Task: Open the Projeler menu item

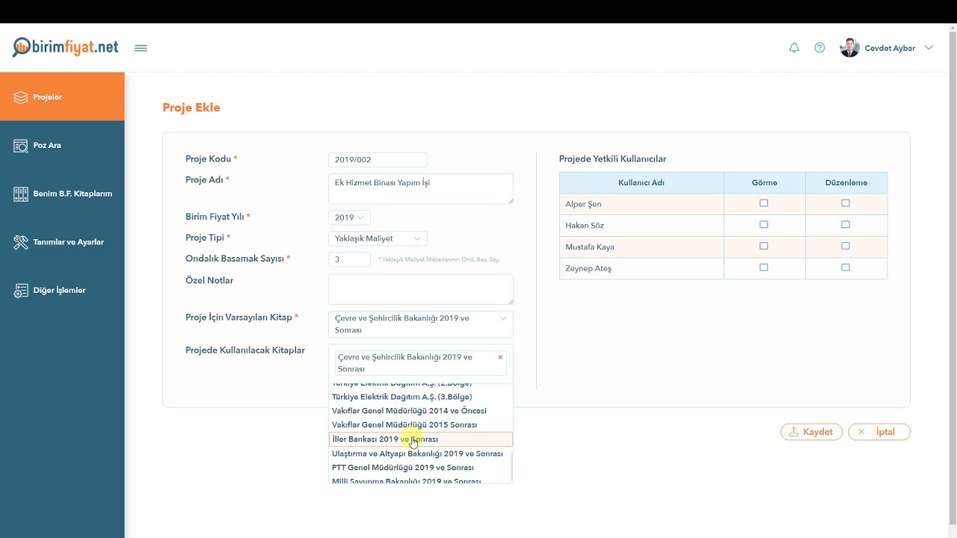Action: (62, 96)
